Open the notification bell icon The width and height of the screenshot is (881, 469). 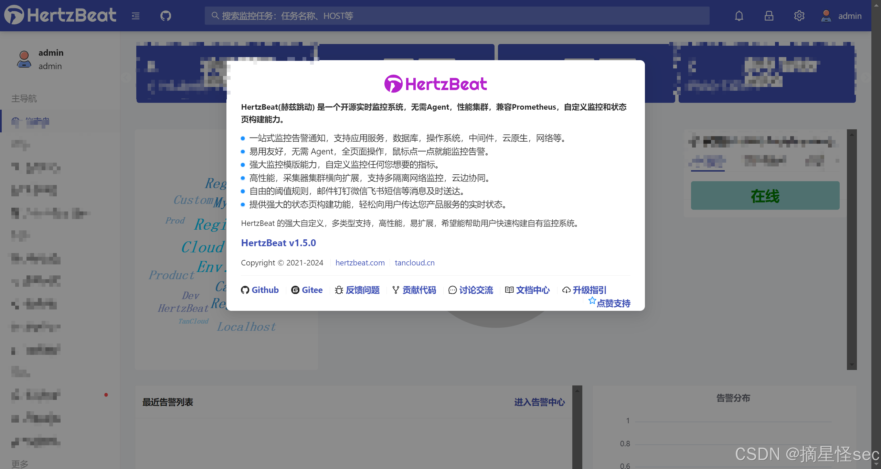(x=739, y=16)
